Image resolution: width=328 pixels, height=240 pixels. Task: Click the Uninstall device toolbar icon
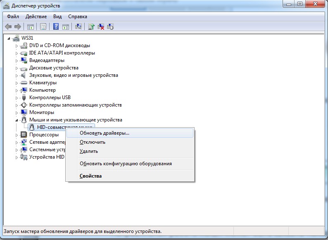pos(110,27)
